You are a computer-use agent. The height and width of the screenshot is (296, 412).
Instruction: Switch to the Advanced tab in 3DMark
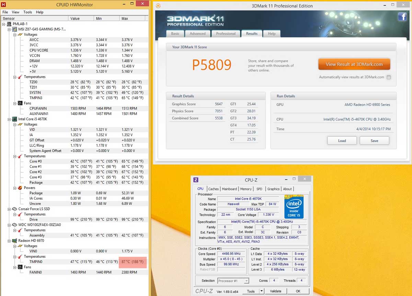(x=197, y=34)
